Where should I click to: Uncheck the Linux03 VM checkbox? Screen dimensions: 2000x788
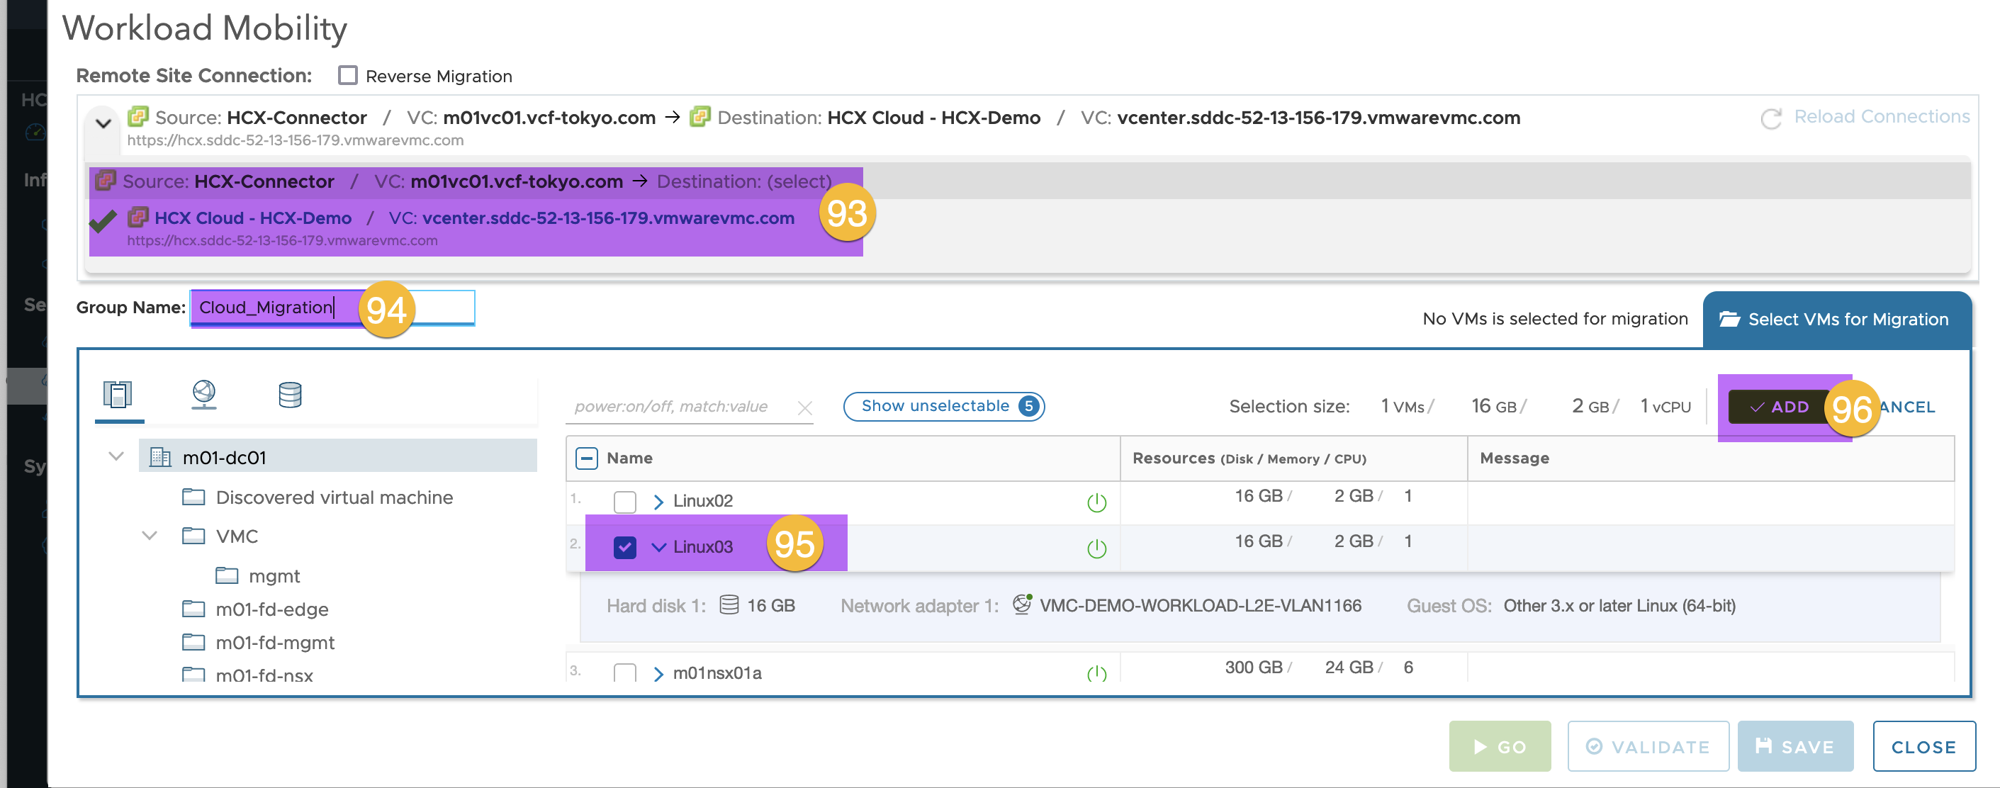point(624,547)
